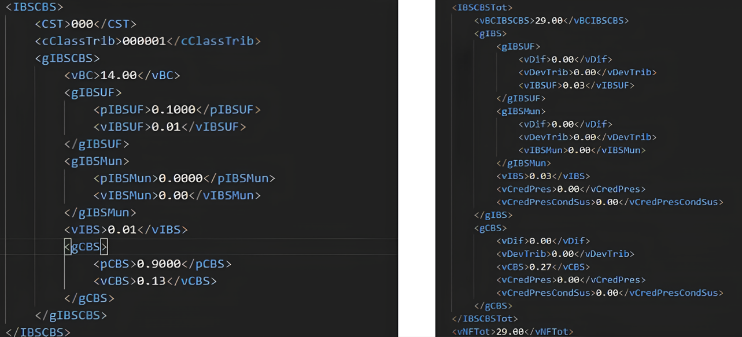Click the highlighted opening gCBS tag

[86, 247]
